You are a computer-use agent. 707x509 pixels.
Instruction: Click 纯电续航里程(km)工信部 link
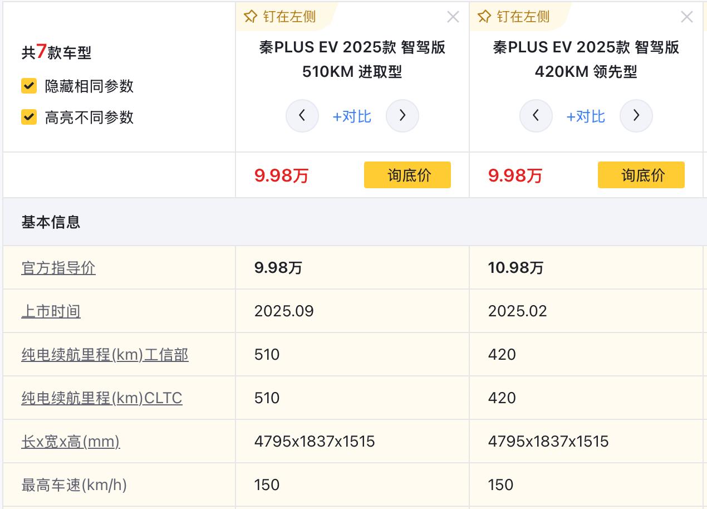point(105,355)
